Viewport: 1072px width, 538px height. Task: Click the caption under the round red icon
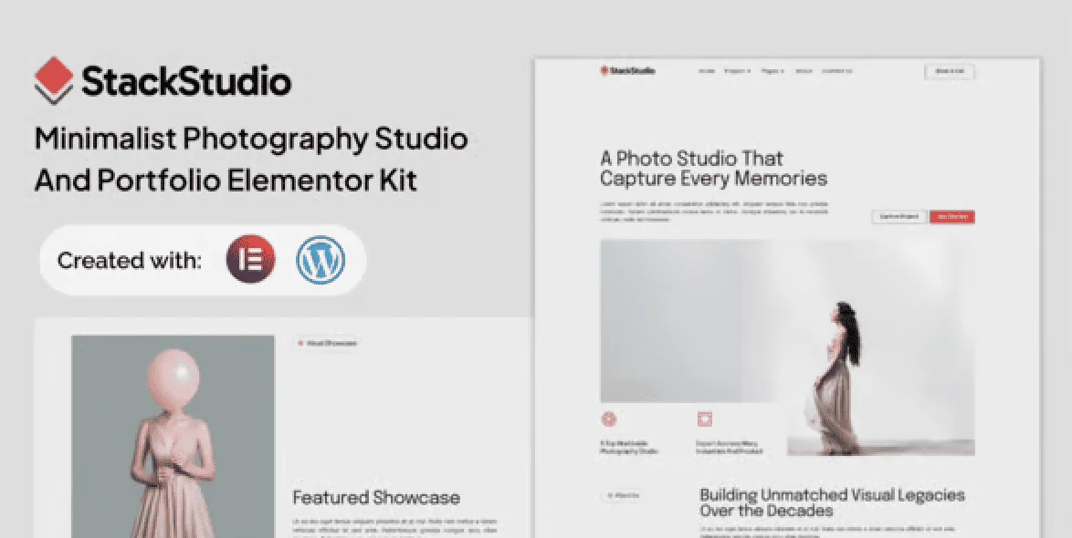[x=629, y=447]
